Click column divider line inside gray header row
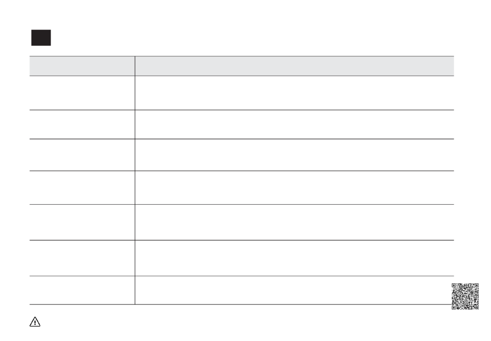 pos(135,66)
